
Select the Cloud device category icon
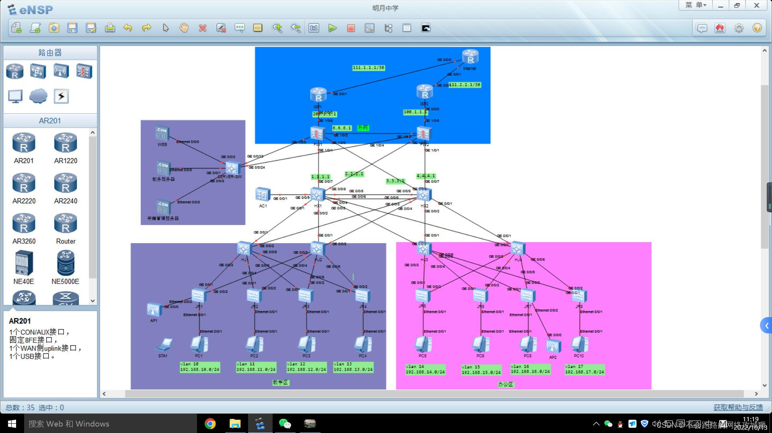[x=38, y=96]
